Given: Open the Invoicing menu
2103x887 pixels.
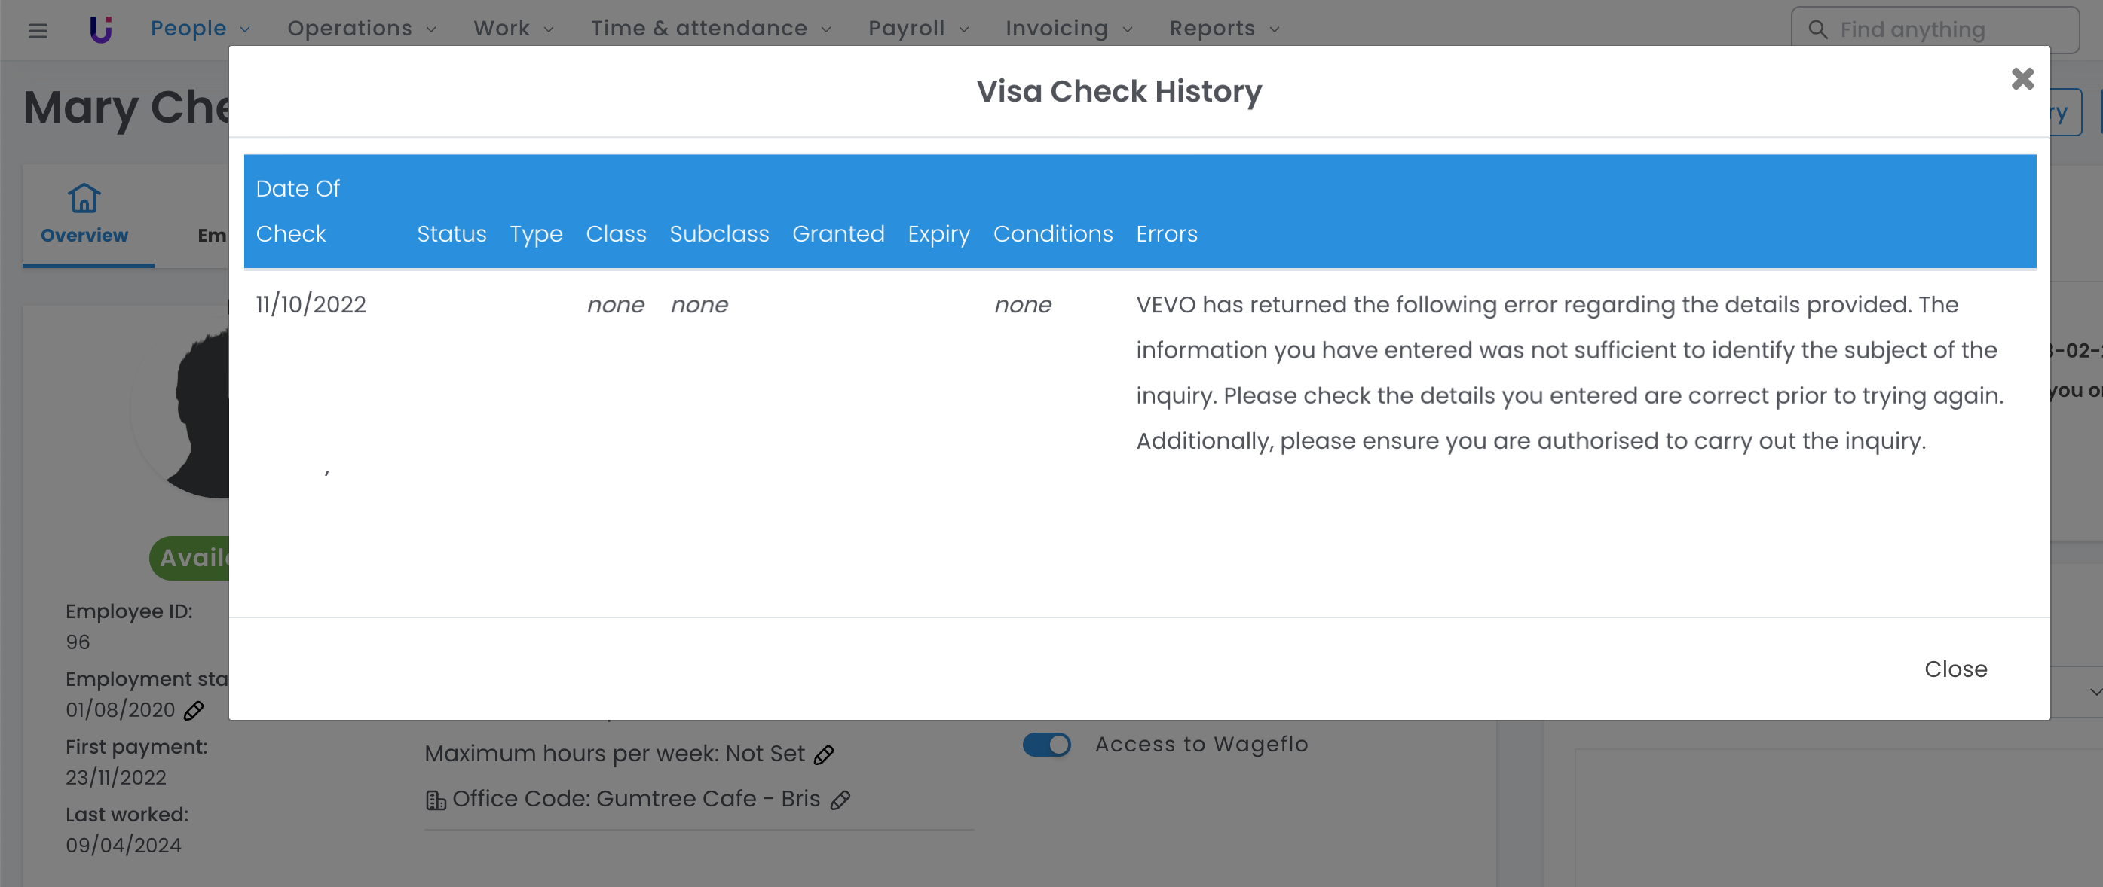Looking at the screenshot, I should (1069, 29).
